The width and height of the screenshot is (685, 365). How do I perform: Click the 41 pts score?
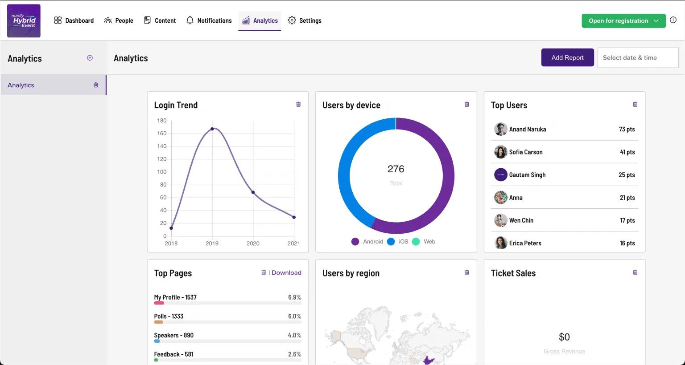coord(627,152)
